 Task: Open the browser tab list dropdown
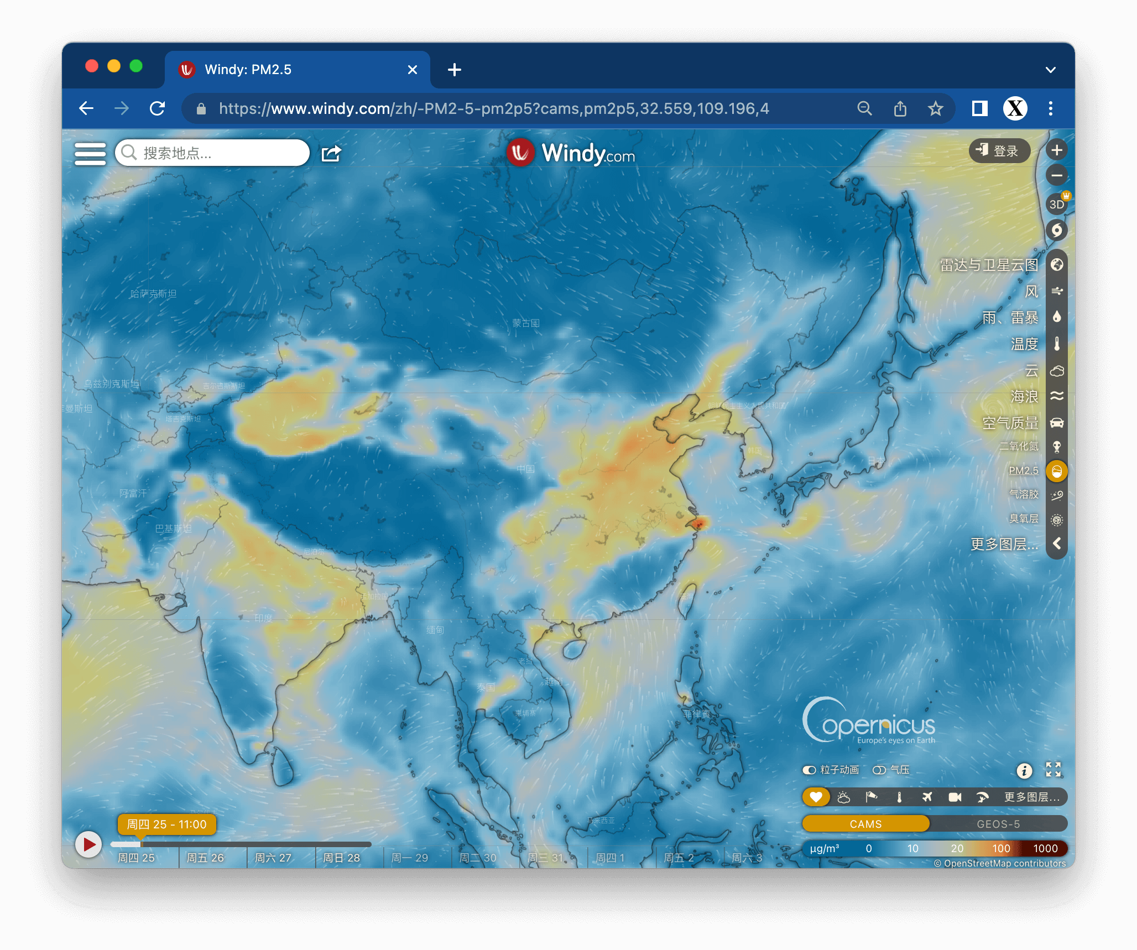click(1050, 70)
